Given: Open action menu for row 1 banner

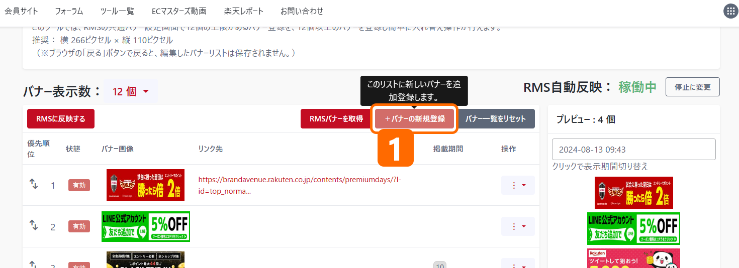Looking at the screenshot, I should (518, 185).
